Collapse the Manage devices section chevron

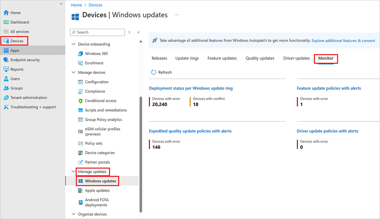point(73,72)
